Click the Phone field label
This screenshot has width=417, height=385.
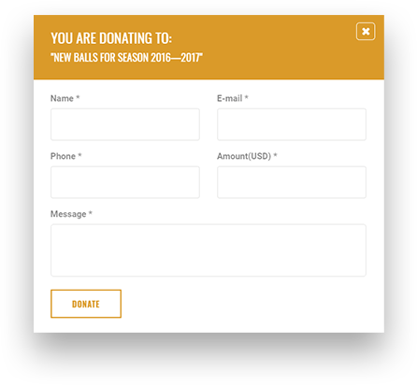click(x=63, y=156)
